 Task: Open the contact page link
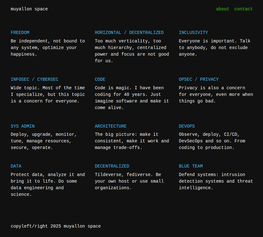(x=243, y=9)
